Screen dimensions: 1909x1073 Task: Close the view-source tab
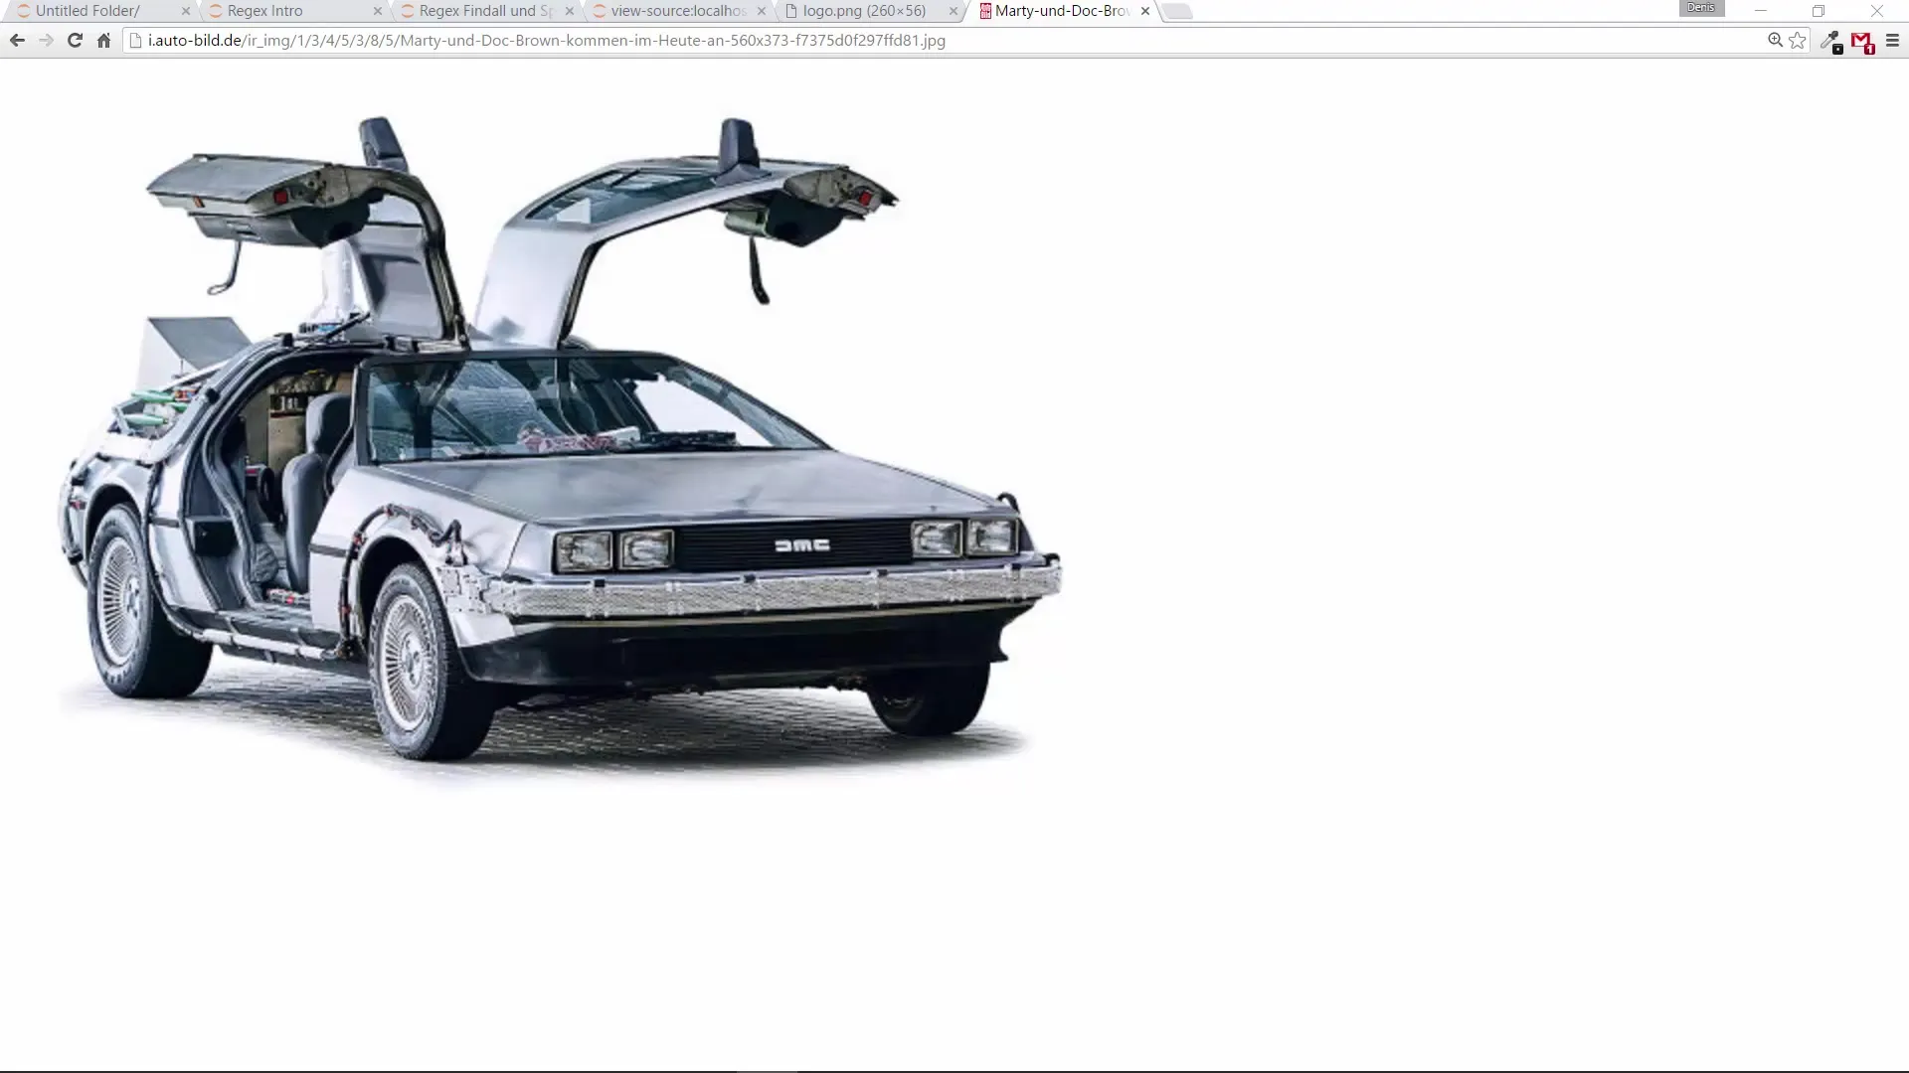tap(761, 11)
